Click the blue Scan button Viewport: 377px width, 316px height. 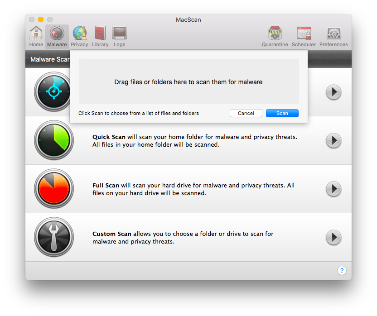(x=282, y=113)
